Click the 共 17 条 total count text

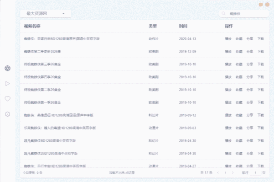206,173
